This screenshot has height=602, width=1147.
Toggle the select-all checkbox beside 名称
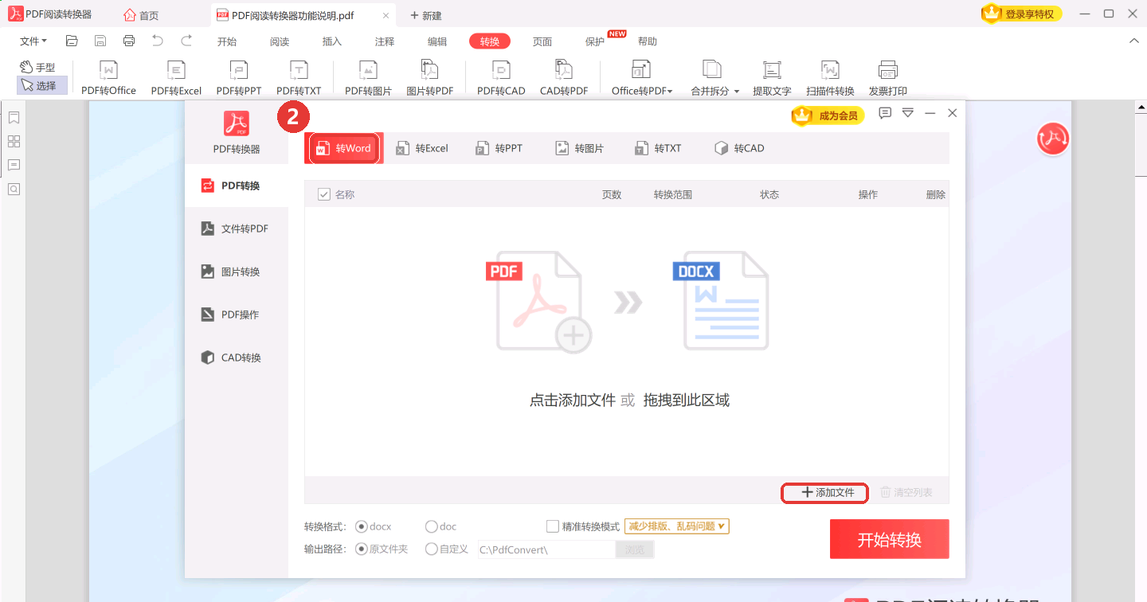pyautogui.click(x=324, y=194)
